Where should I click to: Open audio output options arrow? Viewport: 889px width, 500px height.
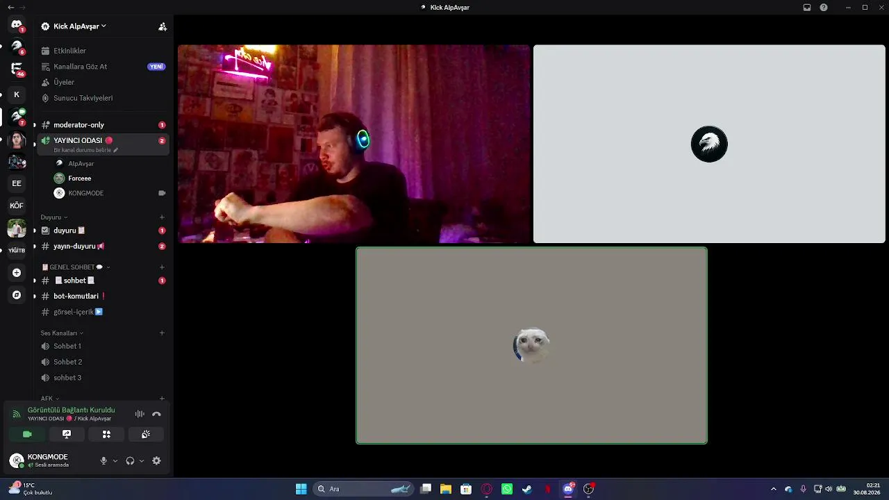pyautogui.click(x=142, y=461)
